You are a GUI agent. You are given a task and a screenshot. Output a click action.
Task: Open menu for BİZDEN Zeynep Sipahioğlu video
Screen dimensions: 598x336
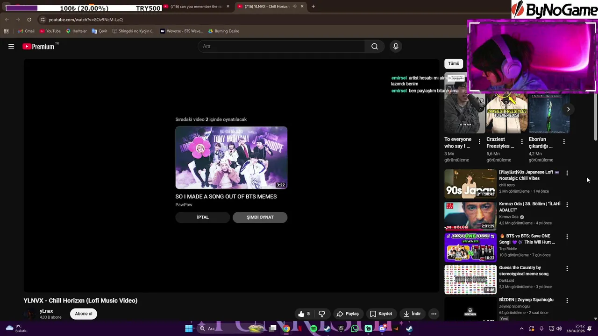coord(567,301)
